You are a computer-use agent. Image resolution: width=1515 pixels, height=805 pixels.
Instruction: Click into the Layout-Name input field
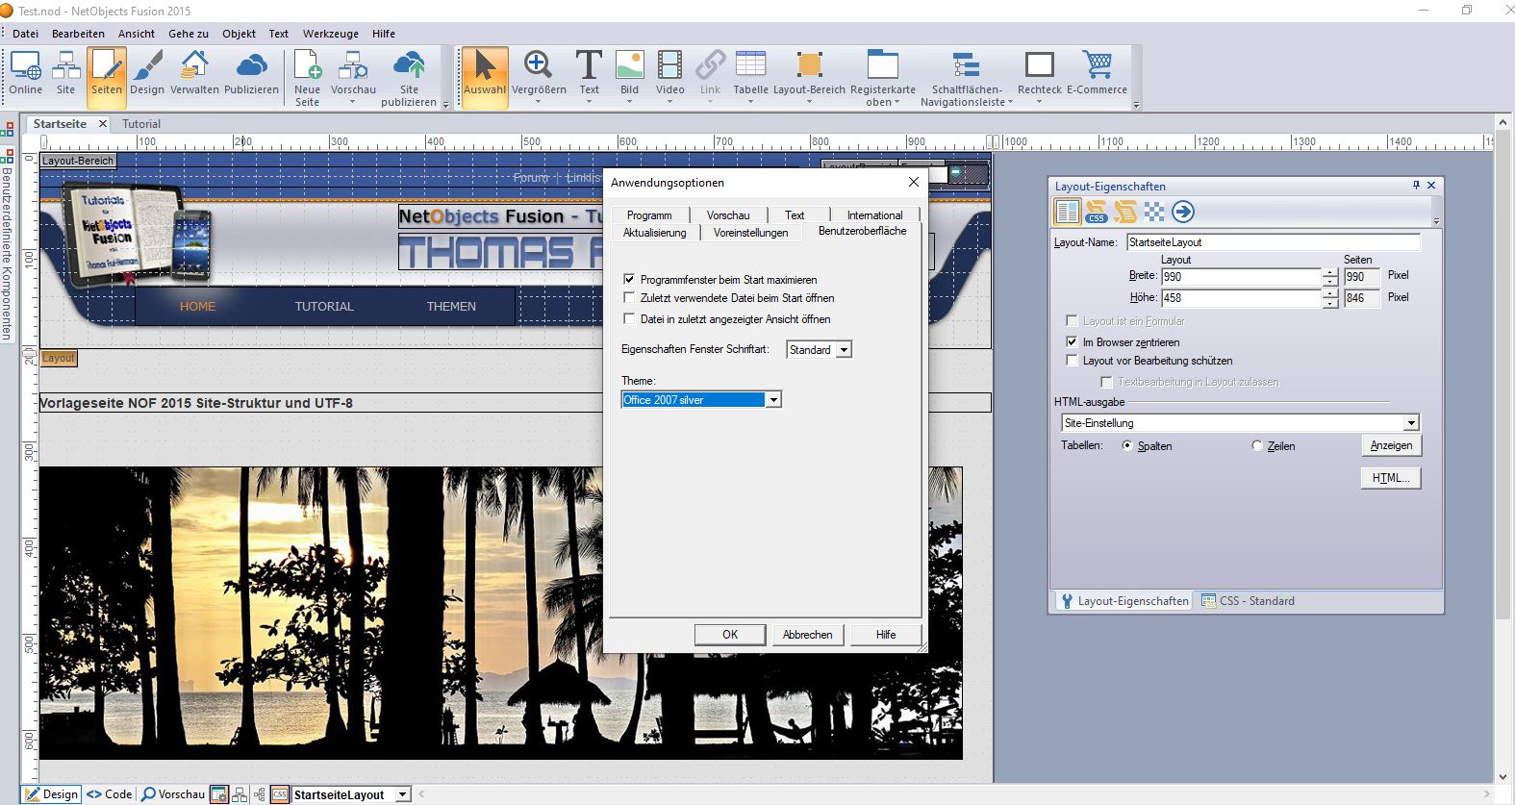1272,242
